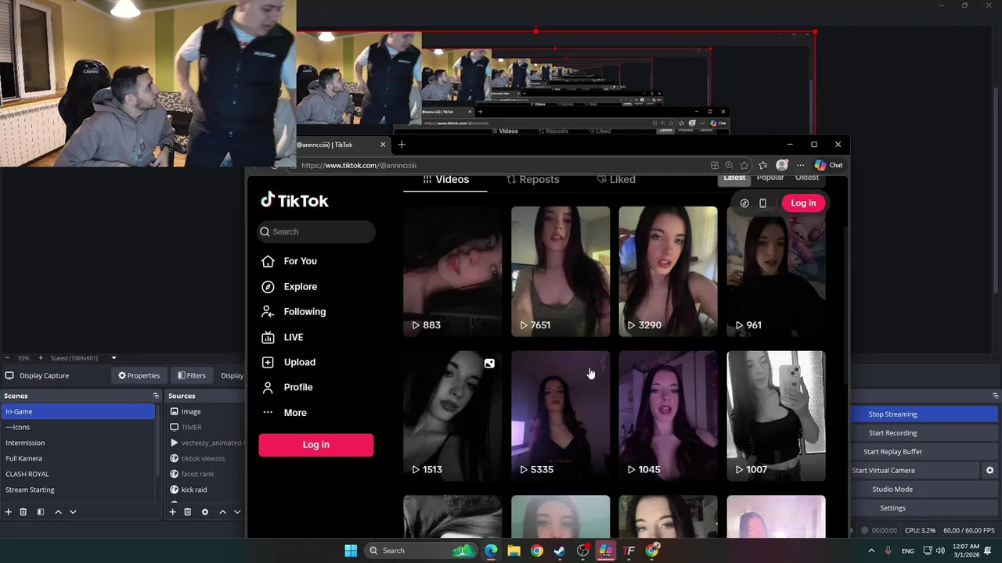Open Filters for Display Capture source
The height and width of the screenshot is (563, 1002).
point(192,376)
